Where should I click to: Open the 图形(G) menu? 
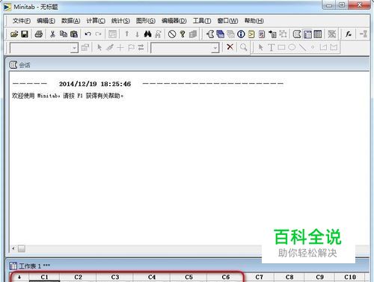(x=146, y=21)
